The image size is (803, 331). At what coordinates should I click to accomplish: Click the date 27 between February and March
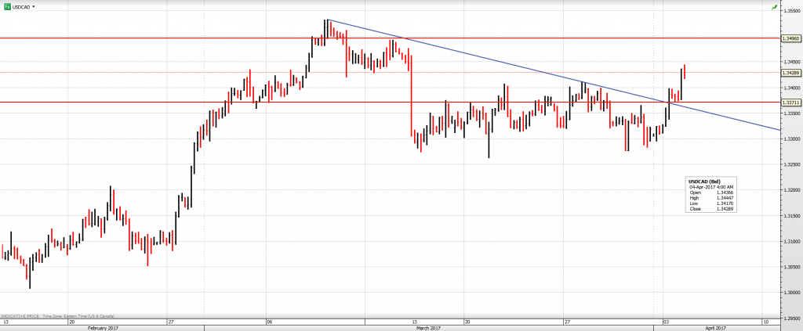[x=170, y=321]
